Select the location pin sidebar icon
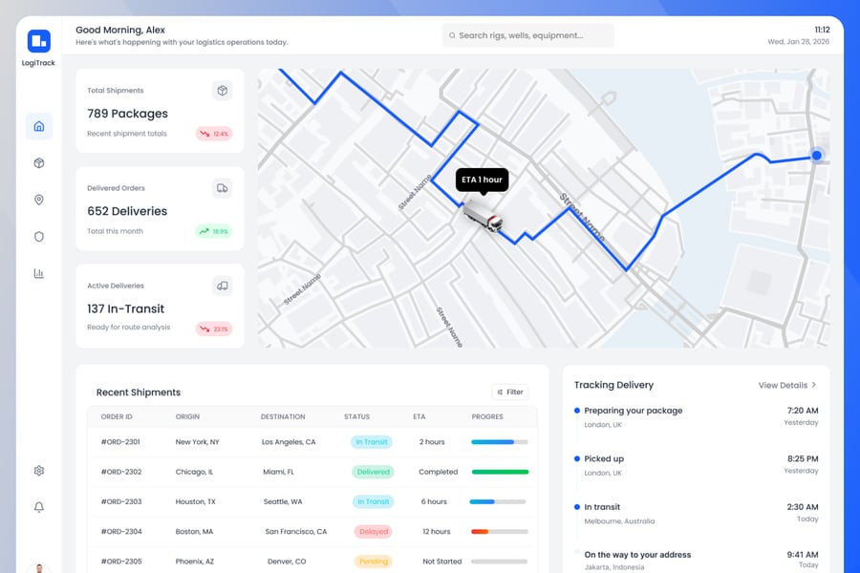The image size is (860, 573). (39, 200)
